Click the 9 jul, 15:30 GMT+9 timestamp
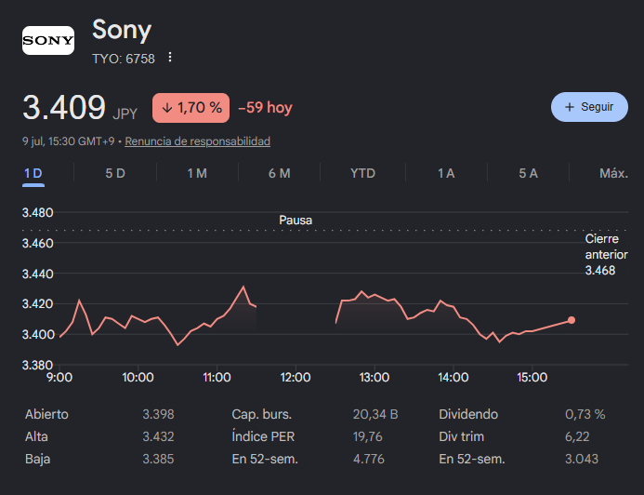Image resolution: width=644 pixels, height=495 pixels. tap(68, 141)
